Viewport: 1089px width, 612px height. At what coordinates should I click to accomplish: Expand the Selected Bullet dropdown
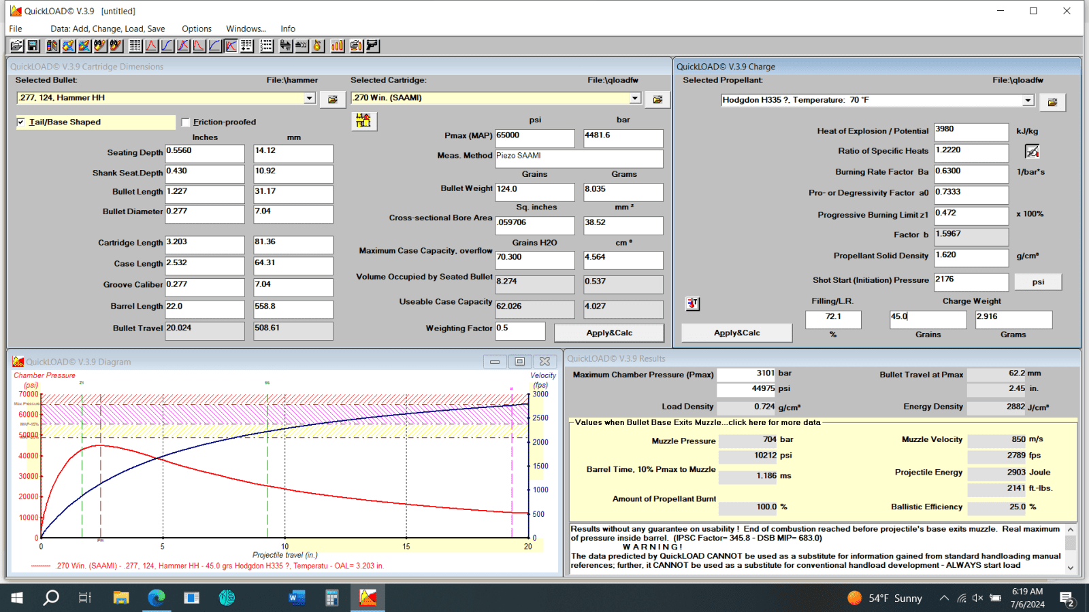coord(310,98)
